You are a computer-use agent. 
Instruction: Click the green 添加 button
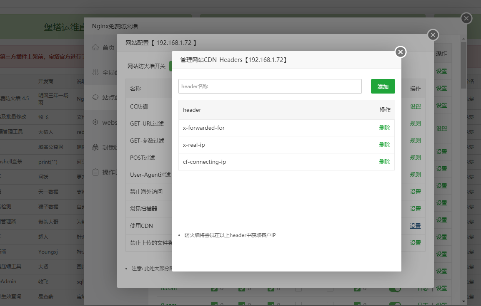383,86
